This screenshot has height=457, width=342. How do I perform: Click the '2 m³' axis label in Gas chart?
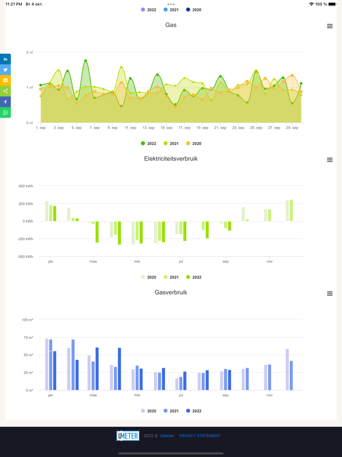[x=30, y=52]
